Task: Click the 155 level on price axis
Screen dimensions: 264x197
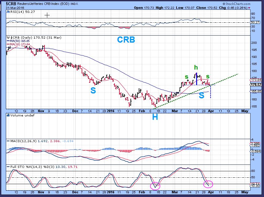Action: click(254, 106)
